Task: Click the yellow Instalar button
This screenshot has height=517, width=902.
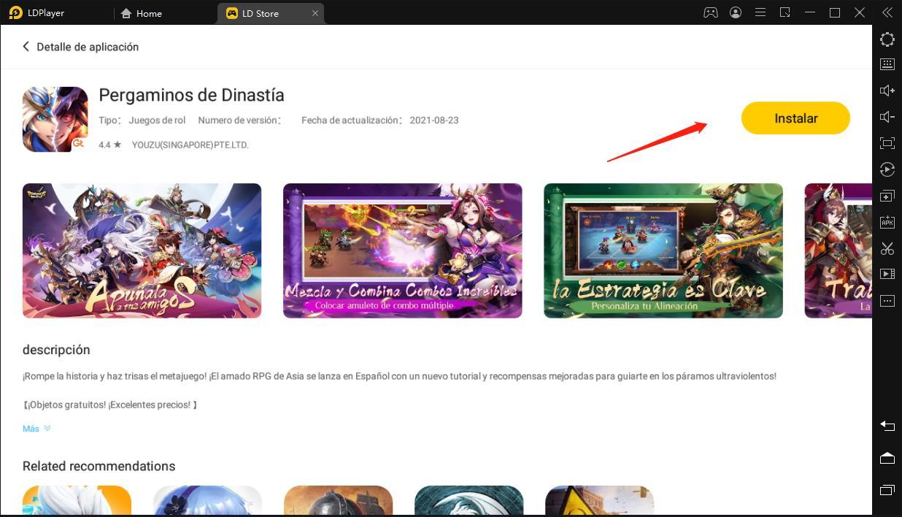Action: click(x=795, y=118)
